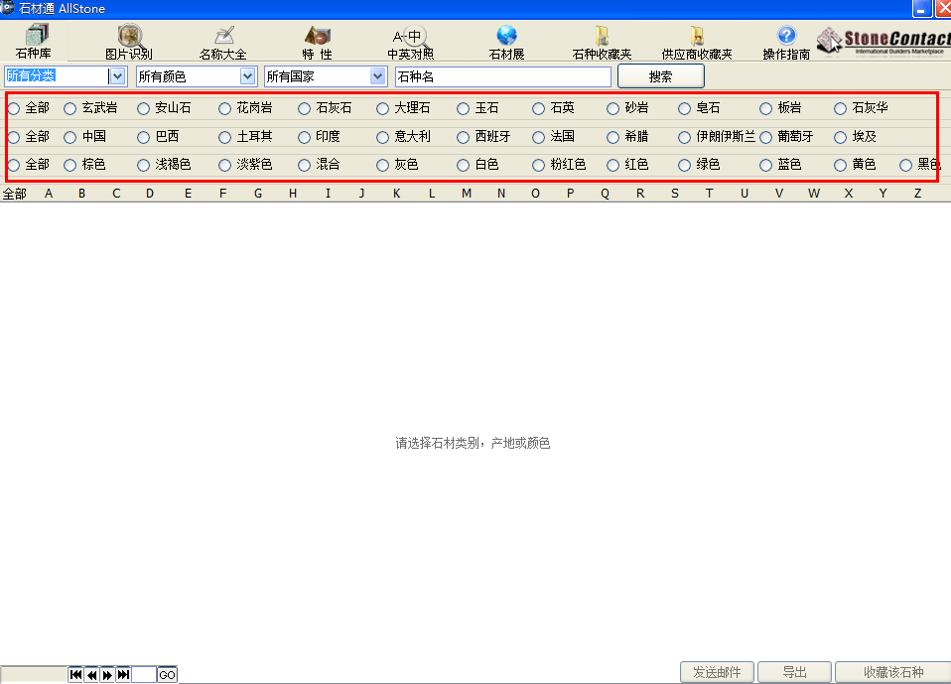Open the 图片识别 image recognition tool
Image resolution: width=951 pixels, height=684 pixels.
[129, 42]
